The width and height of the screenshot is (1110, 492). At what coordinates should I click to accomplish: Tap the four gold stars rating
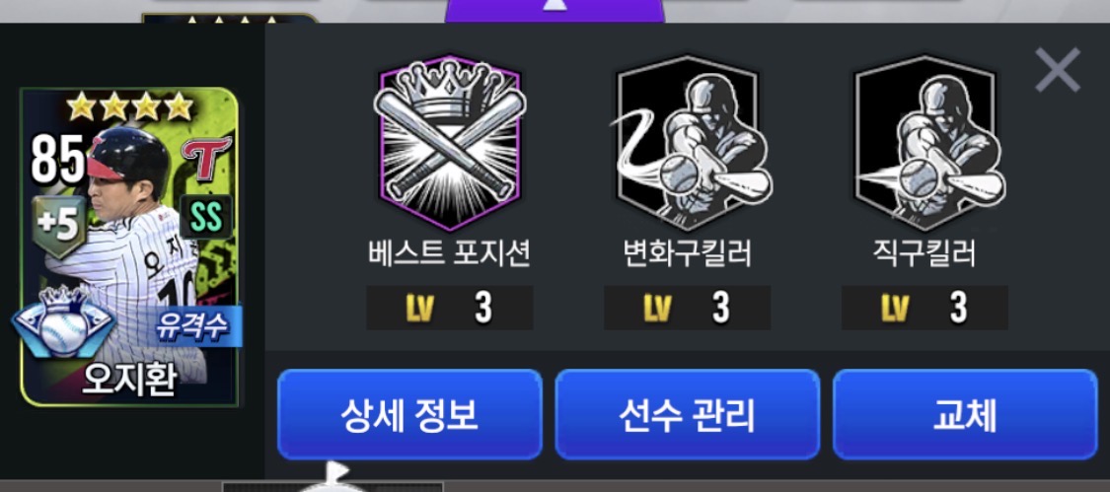pos(129,106)
